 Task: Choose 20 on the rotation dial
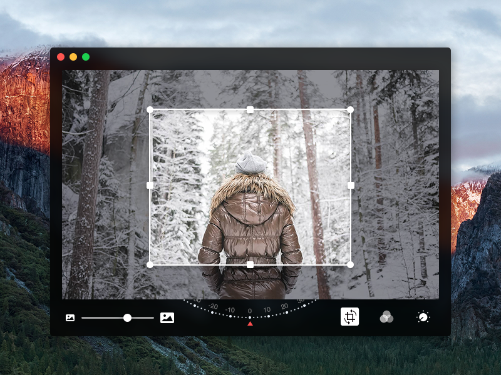click(x=284, y=306)
